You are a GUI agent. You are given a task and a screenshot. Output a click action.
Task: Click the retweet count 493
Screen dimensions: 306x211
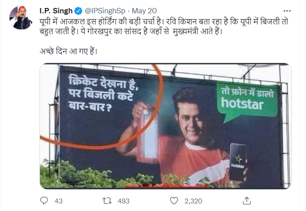pyautogui.click(x=123, y=201)
